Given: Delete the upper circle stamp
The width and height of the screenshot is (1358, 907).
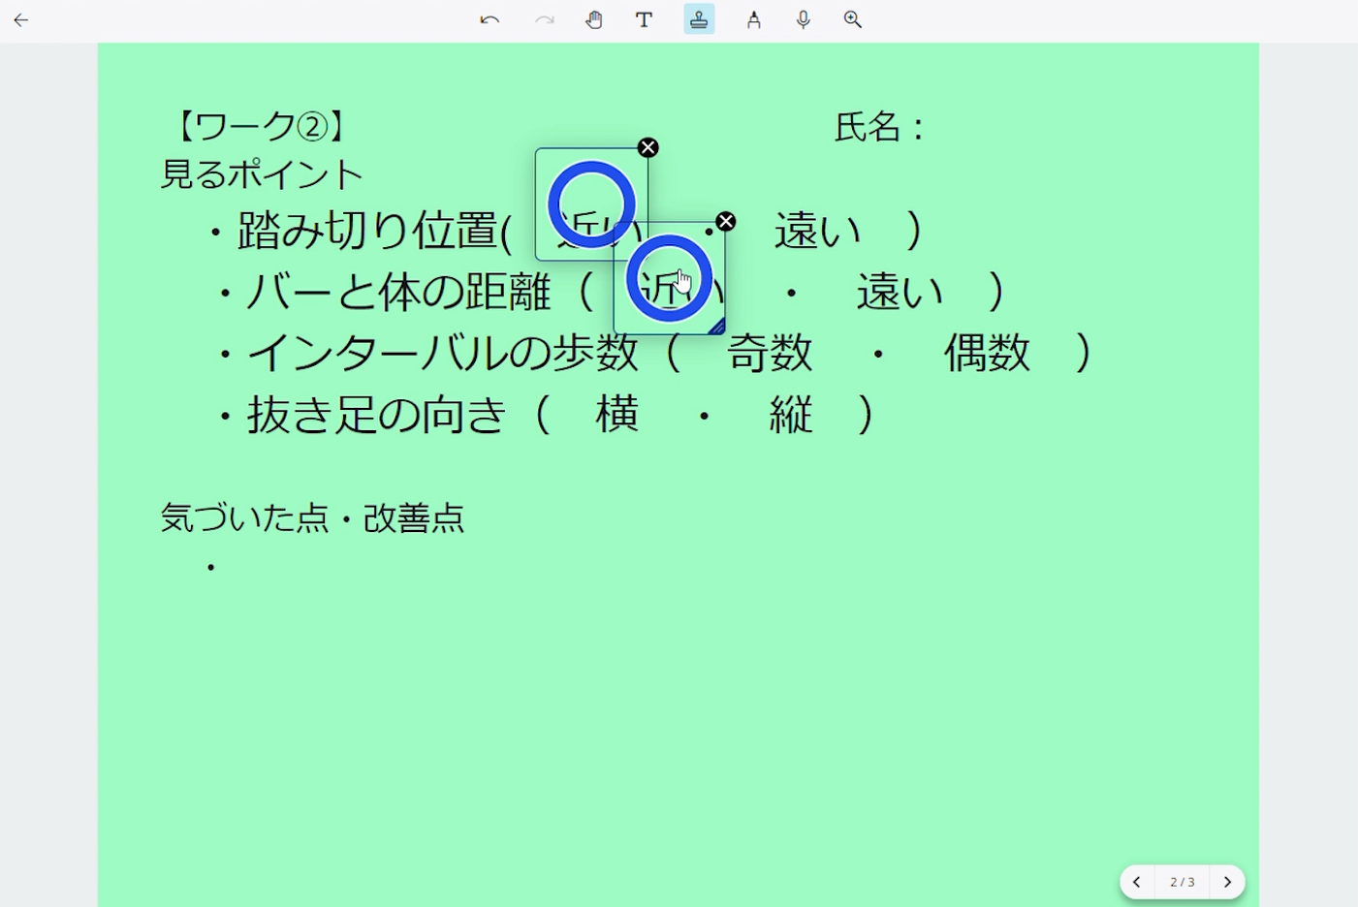Looking at the screenshot, I should (648, 147).
